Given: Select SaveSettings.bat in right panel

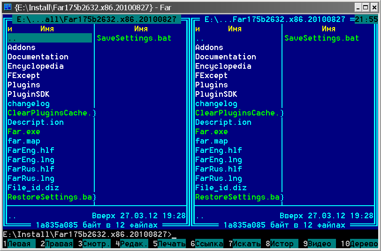Looking at the screenshot, I should point(322,38).
